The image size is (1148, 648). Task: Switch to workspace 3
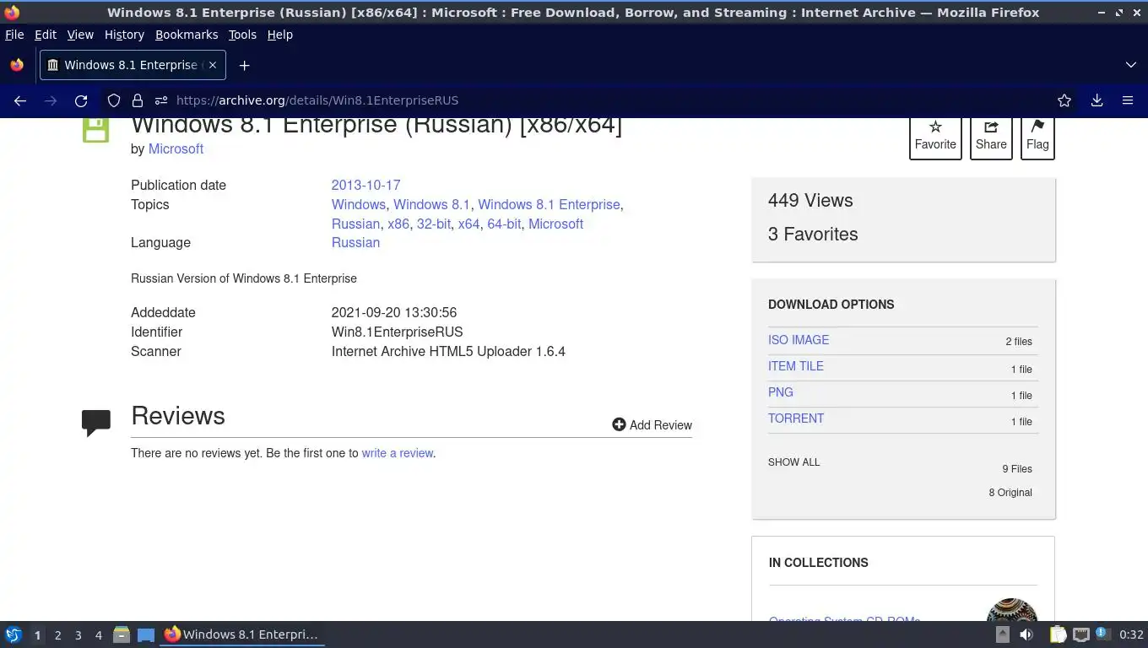tap(78, 635)
